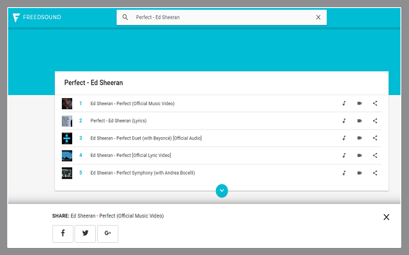The width and height of the screenshot is (409, 255).
Task: Expand more results with down chevron
Action: coord(222,191)
